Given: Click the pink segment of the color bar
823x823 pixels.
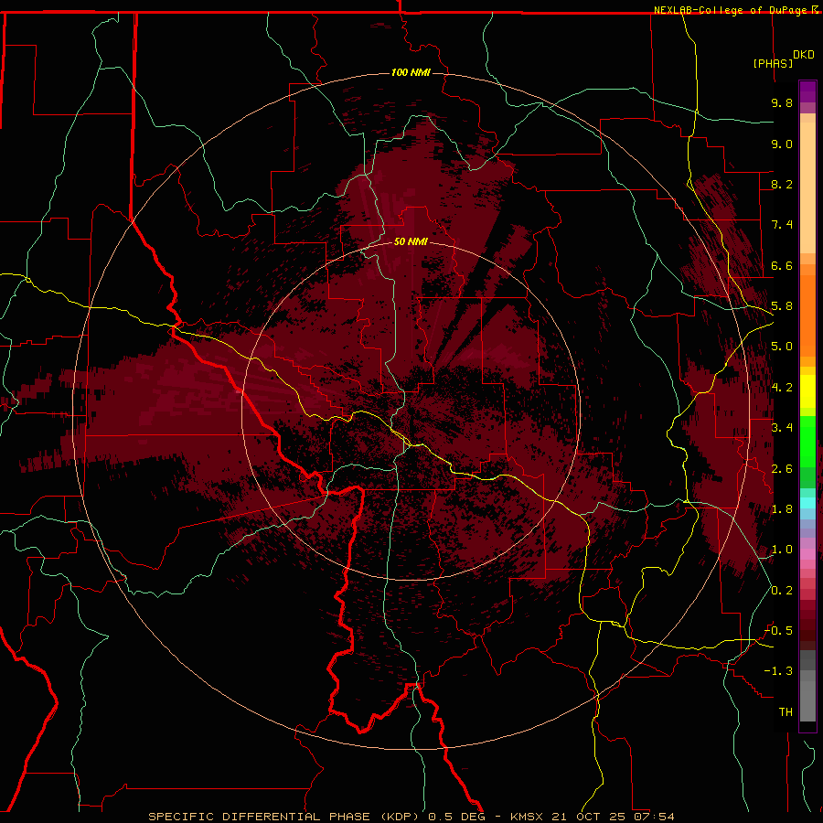Looking at the screenshot, I should 807,554.
